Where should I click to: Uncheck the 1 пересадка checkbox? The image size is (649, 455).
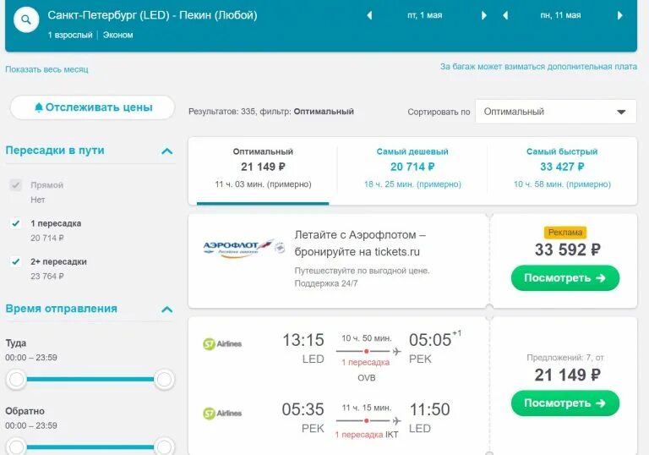coord(15,223)
